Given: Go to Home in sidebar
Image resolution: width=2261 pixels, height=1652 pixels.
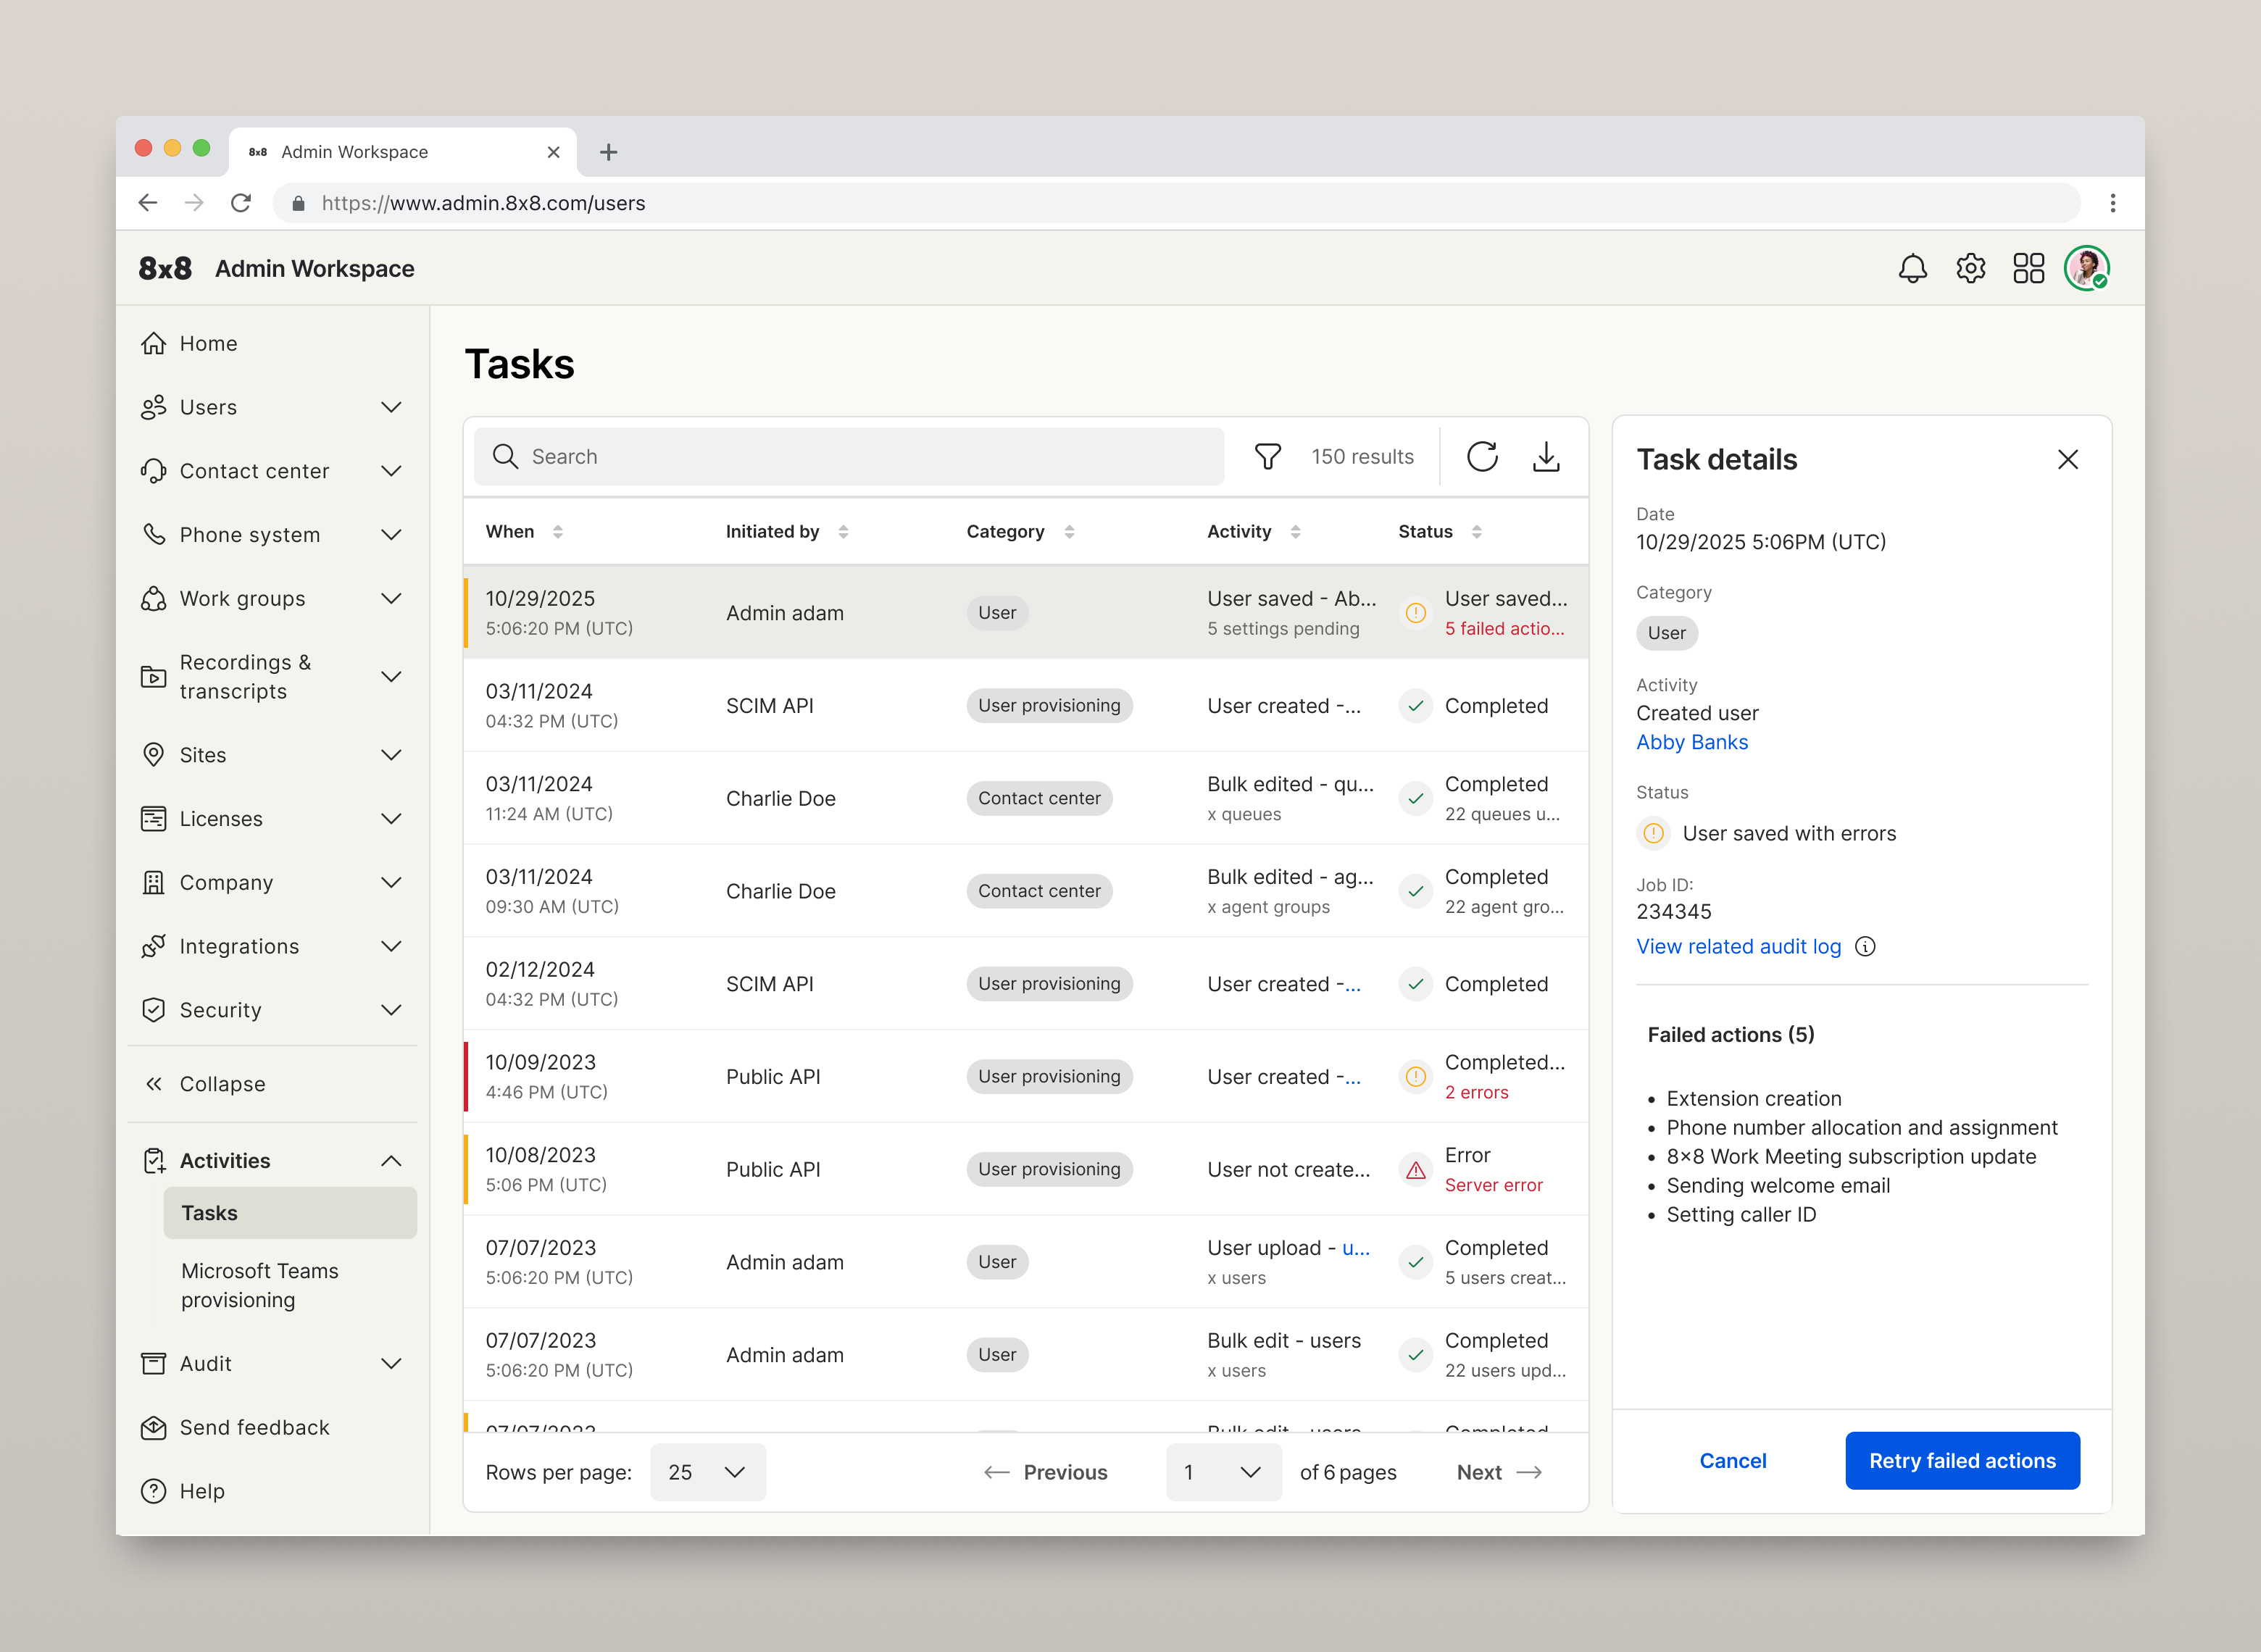Looking at the screenshot, I should point(208,344).
